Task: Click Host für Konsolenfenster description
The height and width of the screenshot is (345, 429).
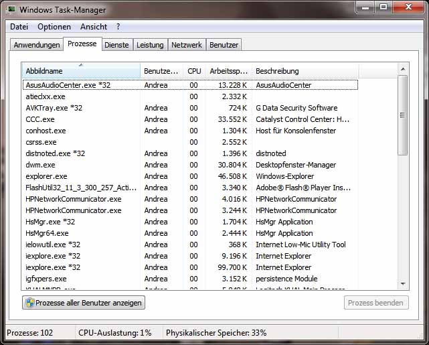Action: click(x=296, y=131)
